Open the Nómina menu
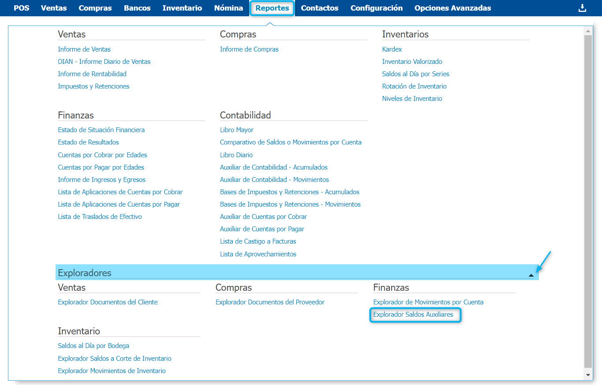The height and width of the screenshot is (385, 602). click(228, 8)
